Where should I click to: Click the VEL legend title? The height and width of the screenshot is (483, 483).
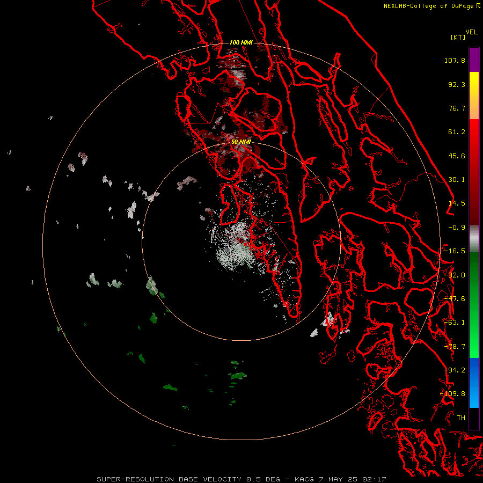[x=471, y=32]
